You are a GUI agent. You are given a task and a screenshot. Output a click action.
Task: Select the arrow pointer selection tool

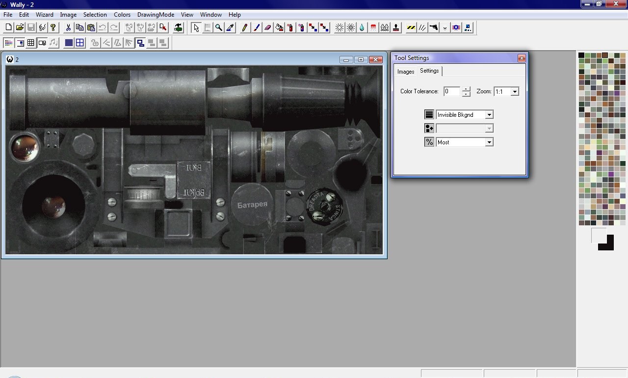click(x=196, y=27)
